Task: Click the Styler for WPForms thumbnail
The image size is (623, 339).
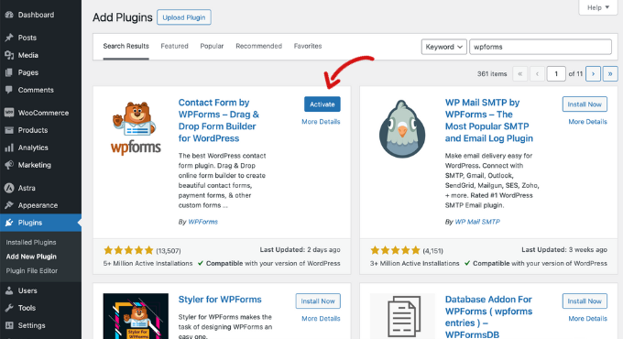Action: pos(136,316)
